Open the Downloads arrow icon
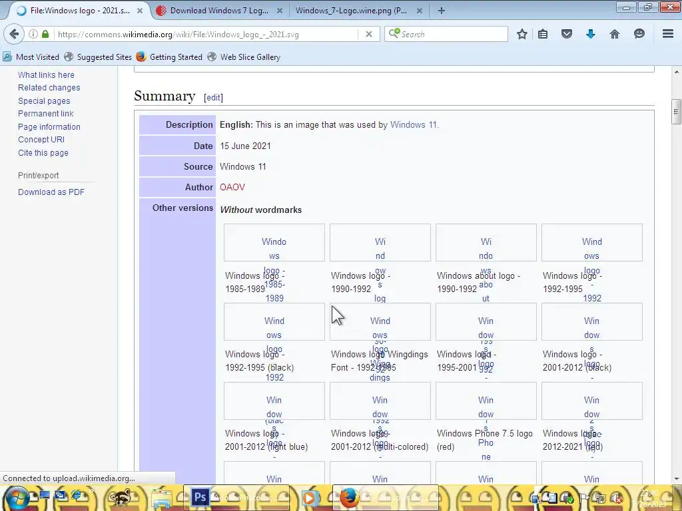The image size is (682, 511). 591,34
